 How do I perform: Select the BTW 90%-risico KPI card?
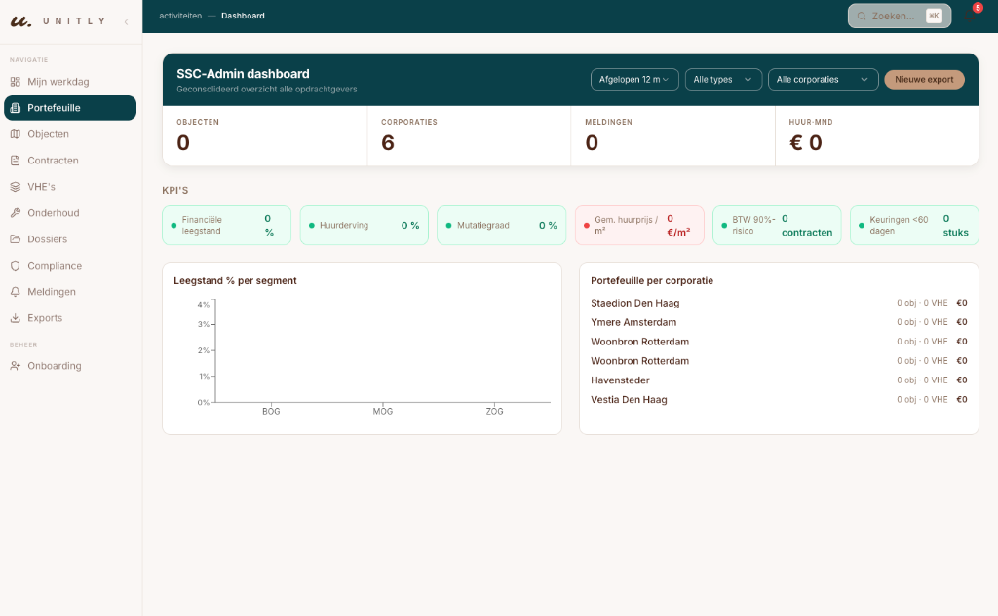point(777,225)
